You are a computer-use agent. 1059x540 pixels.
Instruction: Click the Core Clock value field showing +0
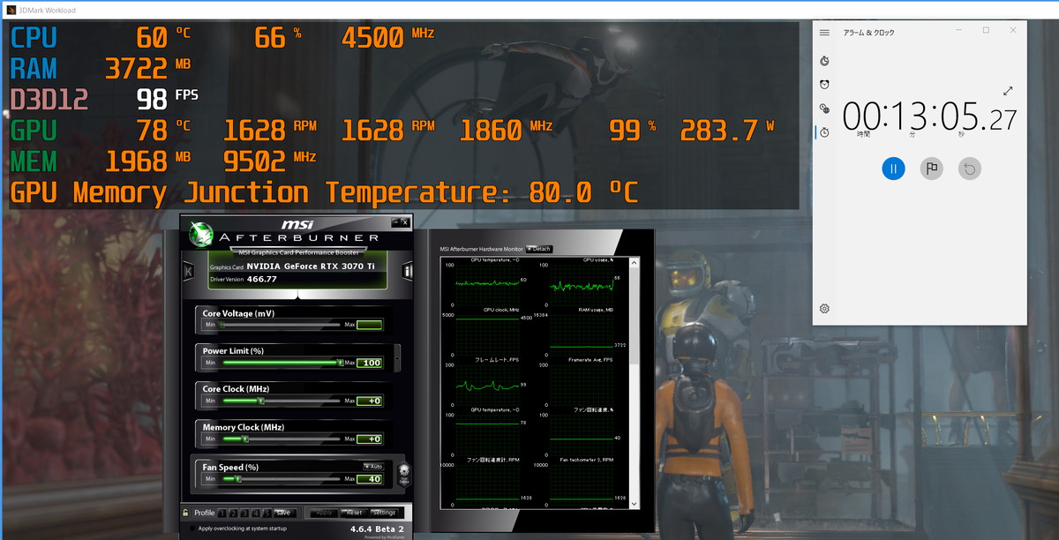370,401
